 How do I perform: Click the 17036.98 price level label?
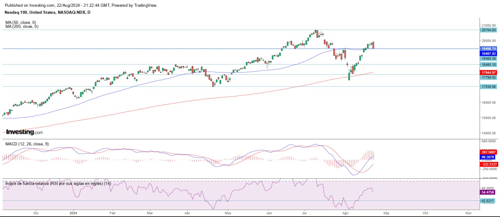click(x=488, y=86)
